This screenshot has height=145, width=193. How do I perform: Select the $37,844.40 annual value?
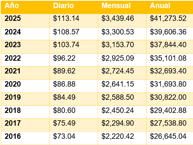[168, 45]
